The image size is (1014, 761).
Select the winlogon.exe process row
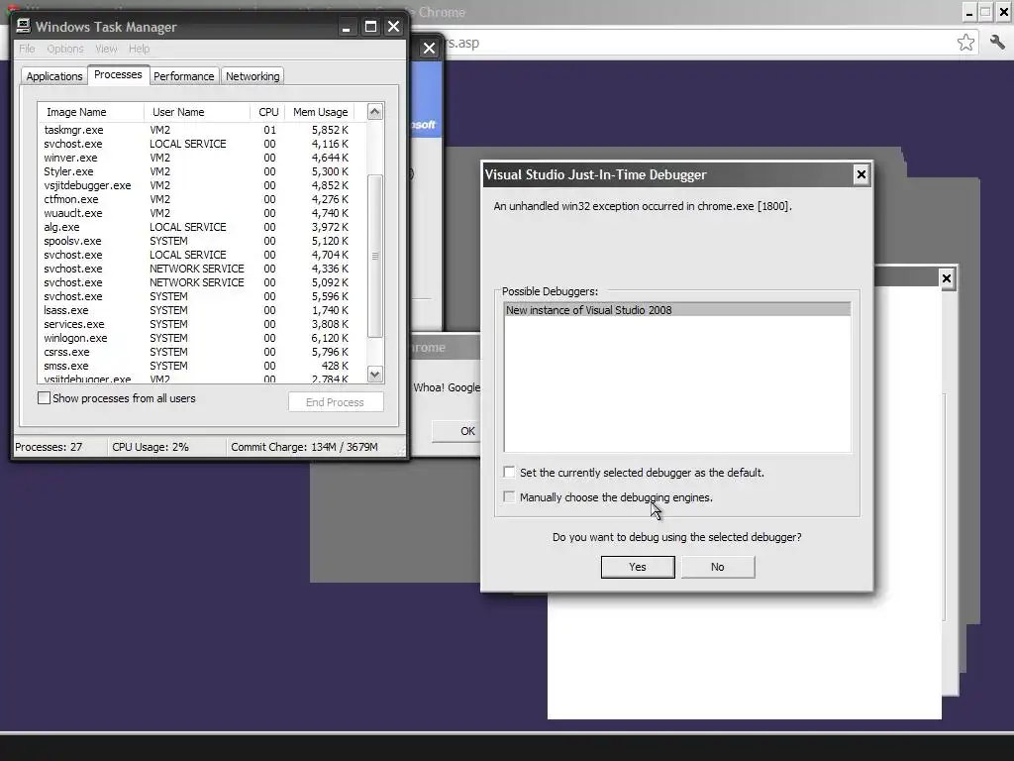(x=202, y=338)
